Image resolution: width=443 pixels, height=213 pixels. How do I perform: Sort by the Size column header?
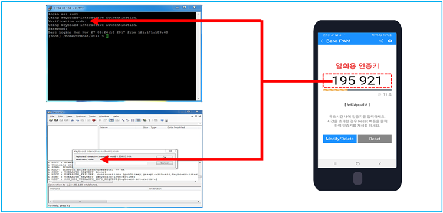(x=146, y=127)
